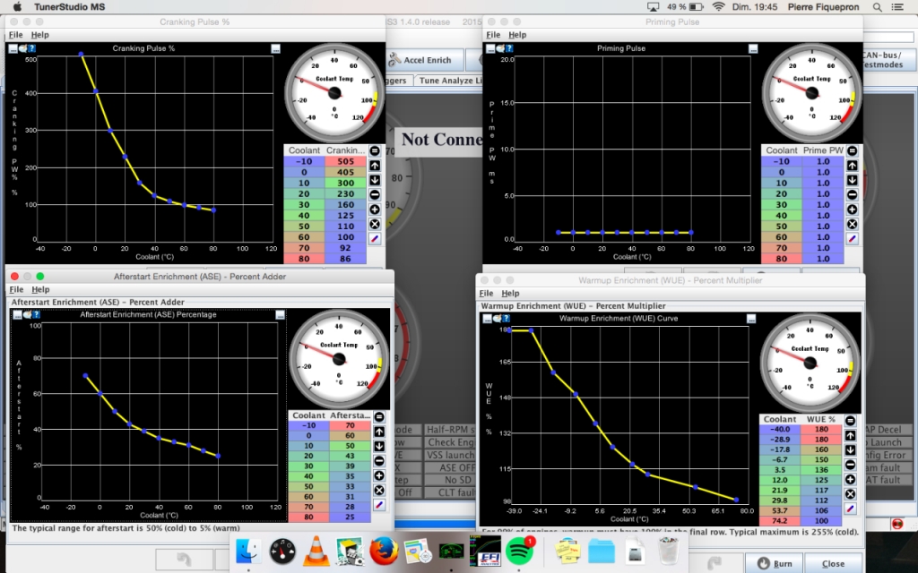The image size is (918, 573).
Task: Open the File menu in Warmup Enrichment window
Action: 487,293
